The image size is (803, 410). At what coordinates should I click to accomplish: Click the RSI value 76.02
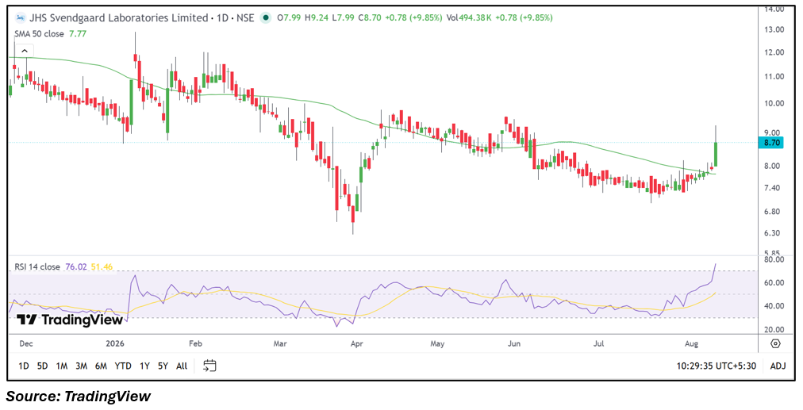[x=76, y=266]
